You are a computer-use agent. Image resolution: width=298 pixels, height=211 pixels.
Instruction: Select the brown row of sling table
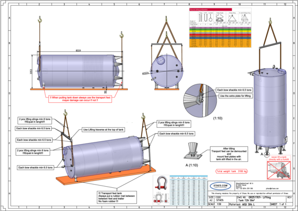point(220,36)
